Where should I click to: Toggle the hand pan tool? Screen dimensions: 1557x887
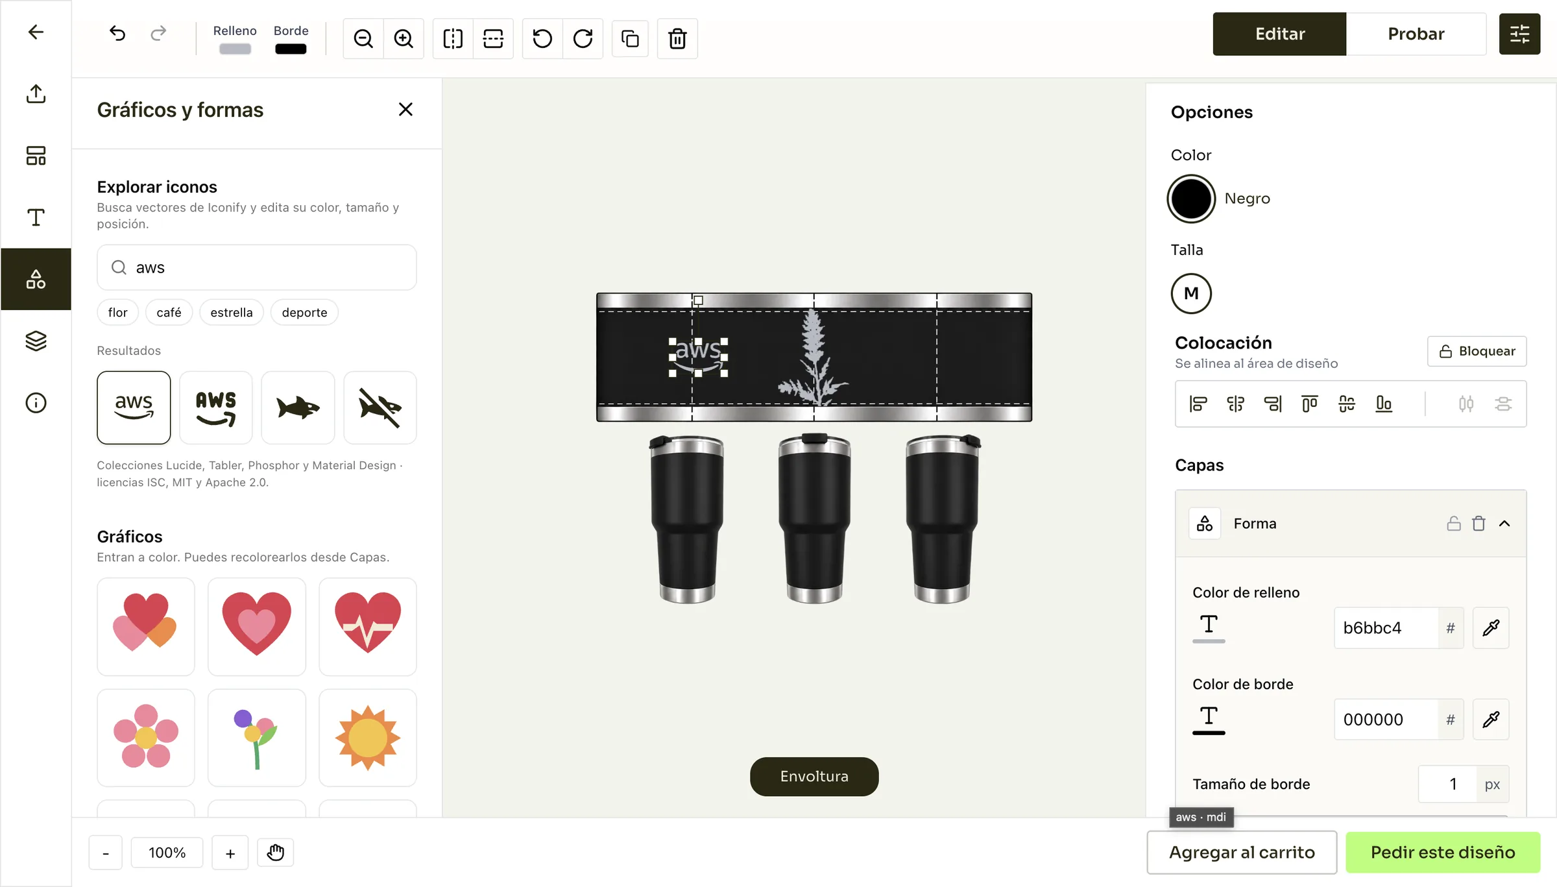click(276, 852)
